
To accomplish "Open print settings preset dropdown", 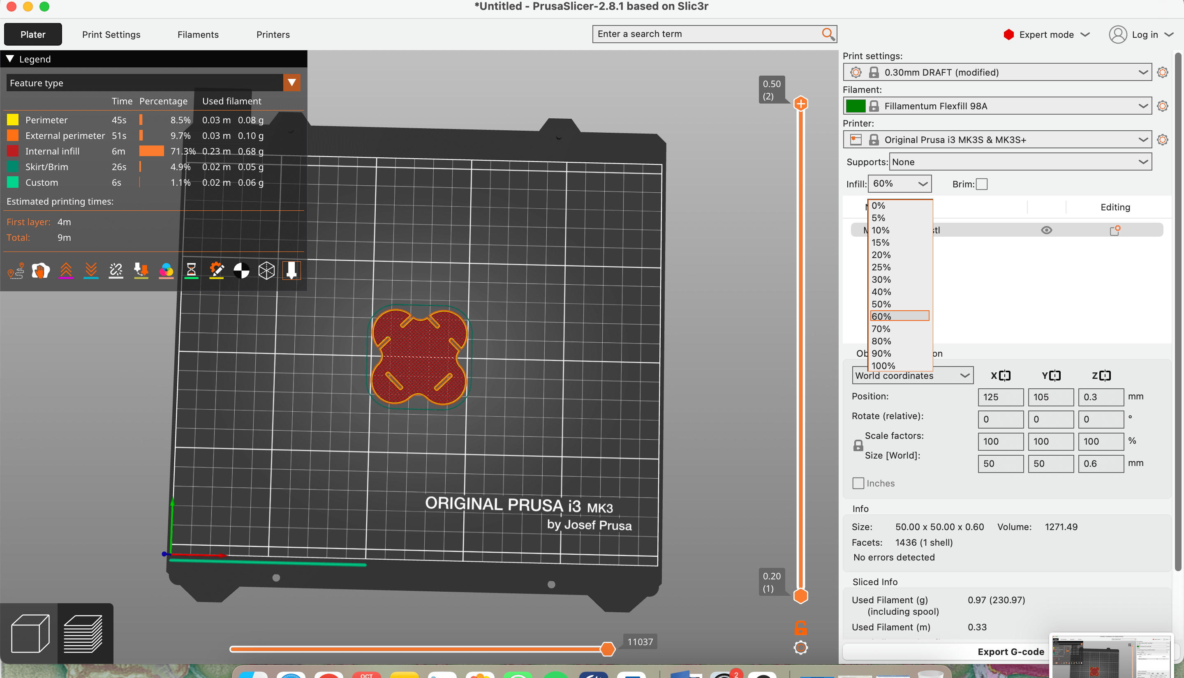I will click(x=1143, y=72).
